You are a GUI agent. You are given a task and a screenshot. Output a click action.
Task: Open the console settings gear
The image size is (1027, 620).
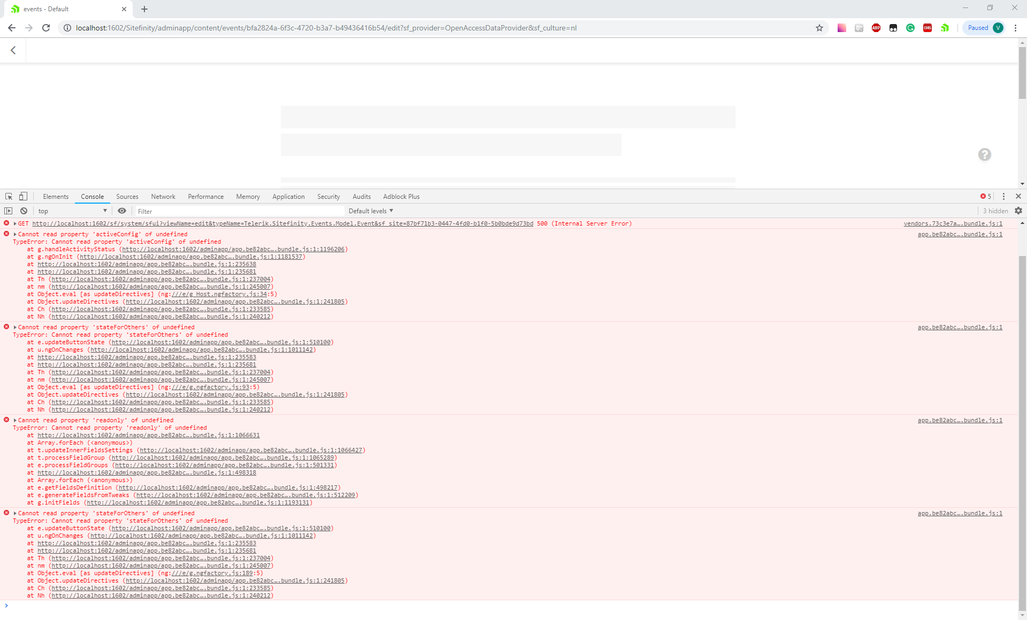(x=1018, y=211)
